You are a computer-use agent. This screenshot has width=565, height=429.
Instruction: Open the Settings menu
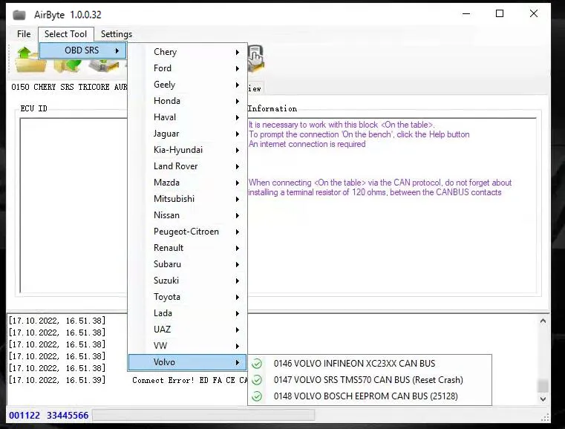(x=117, y=34)
